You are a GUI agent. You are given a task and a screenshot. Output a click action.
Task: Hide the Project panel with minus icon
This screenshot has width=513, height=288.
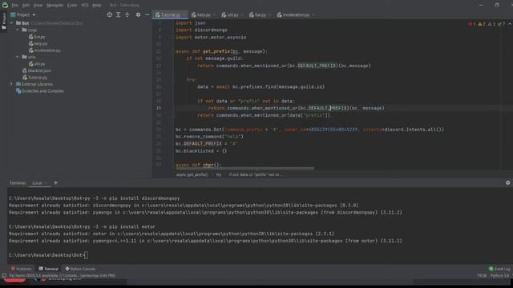pyautogui.click(x=147, y=14)
